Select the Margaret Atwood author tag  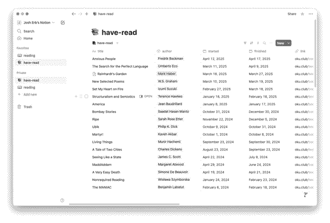pos(171,164)
